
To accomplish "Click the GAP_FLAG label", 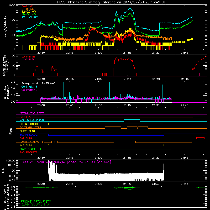I will [x=26, y=117].
